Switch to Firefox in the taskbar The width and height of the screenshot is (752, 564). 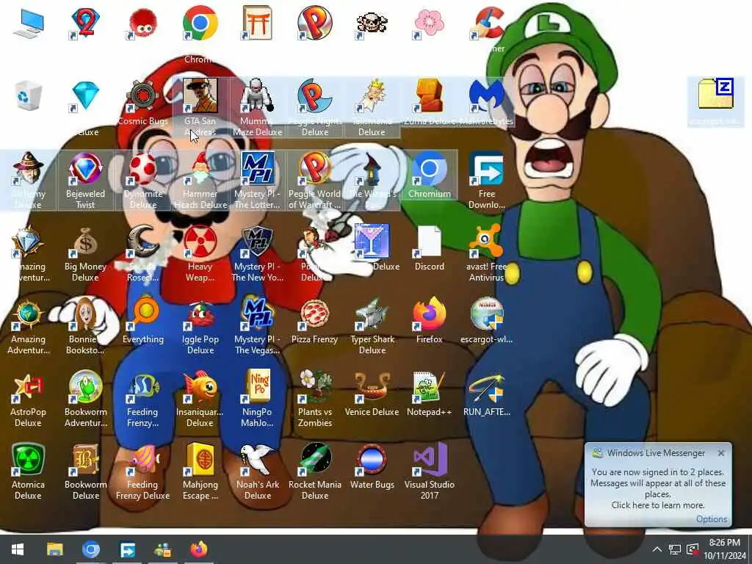[x=199, y=549]
